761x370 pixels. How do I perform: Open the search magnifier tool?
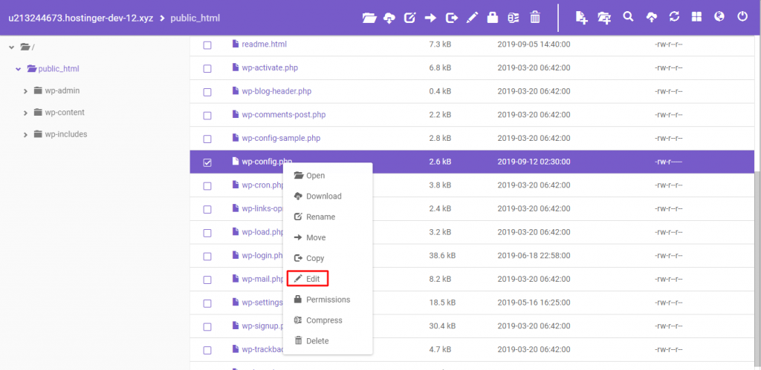point(629,16)
